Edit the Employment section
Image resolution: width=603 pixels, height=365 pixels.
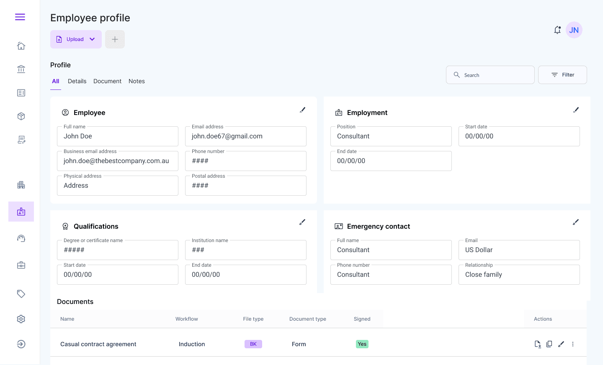(576, 110)
